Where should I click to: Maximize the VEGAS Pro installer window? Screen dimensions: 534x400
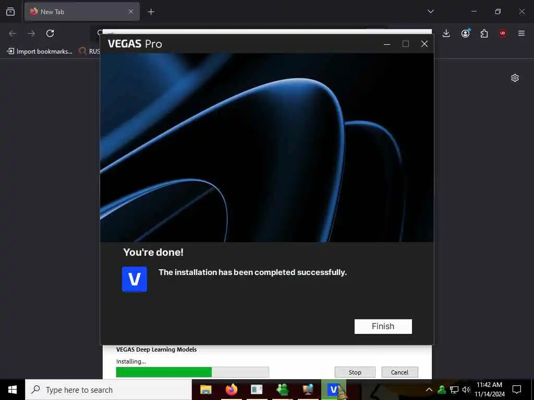click(x=406, y=44)
